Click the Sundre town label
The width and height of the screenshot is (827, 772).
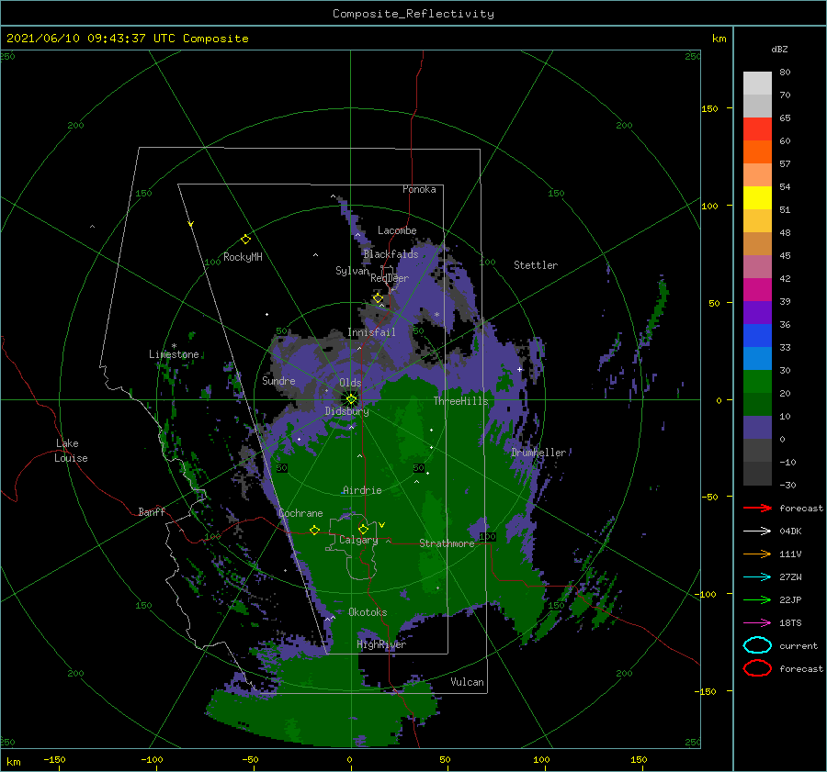point(278,380)
